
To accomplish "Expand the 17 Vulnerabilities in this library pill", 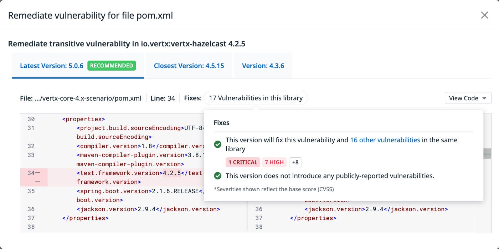I will (255, 98).
